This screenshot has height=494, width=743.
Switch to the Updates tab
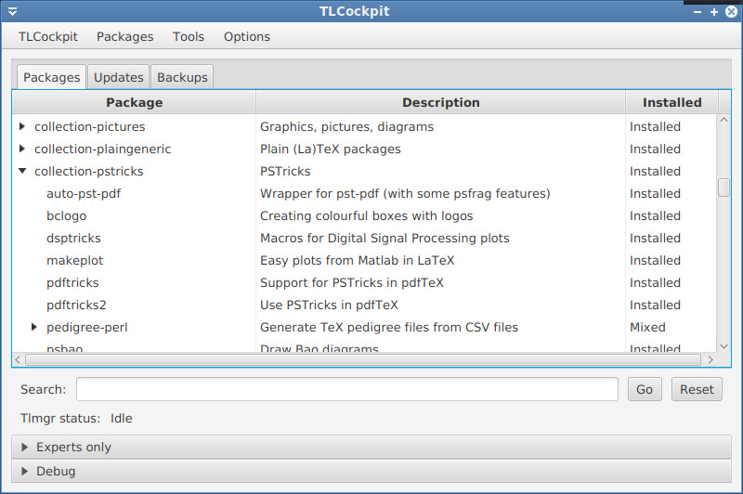click(x=119, y=77)
